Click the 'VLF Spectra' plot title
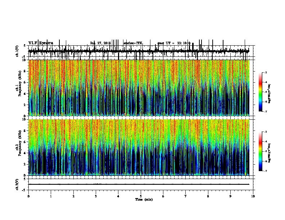This screenshot has width=285, height=220. click(41, 43)
